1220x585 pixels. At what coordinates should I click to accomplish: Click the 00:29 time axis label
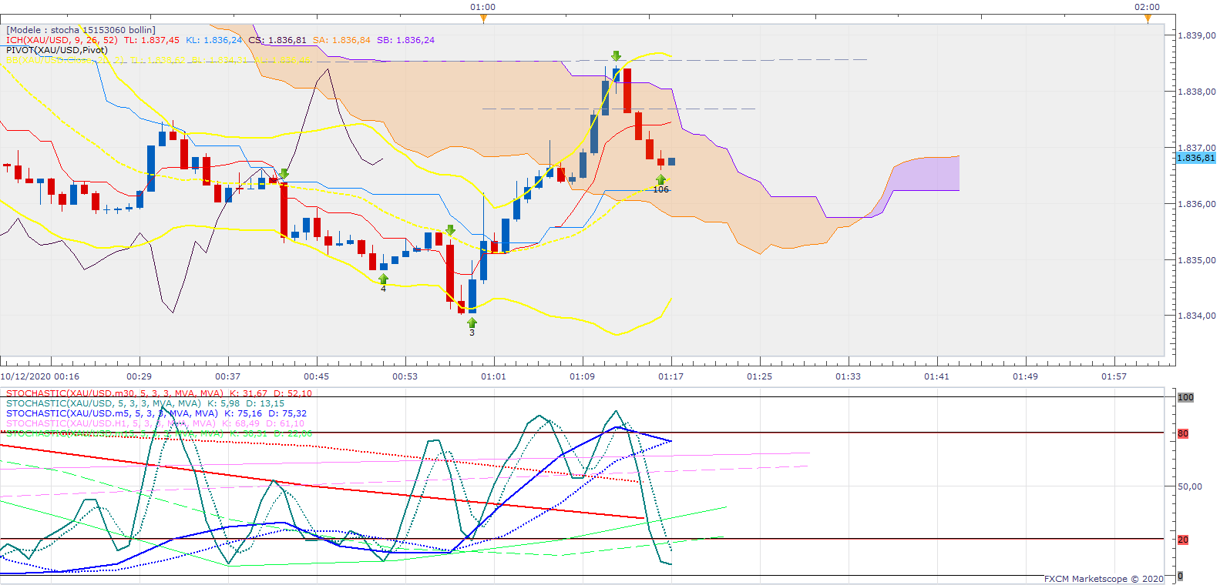click(x=139, y=376)
